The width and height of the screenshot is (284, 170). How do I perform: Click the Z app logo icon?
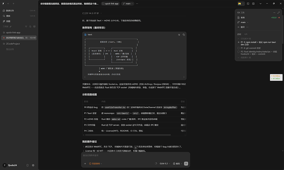[x=3, y=3]
